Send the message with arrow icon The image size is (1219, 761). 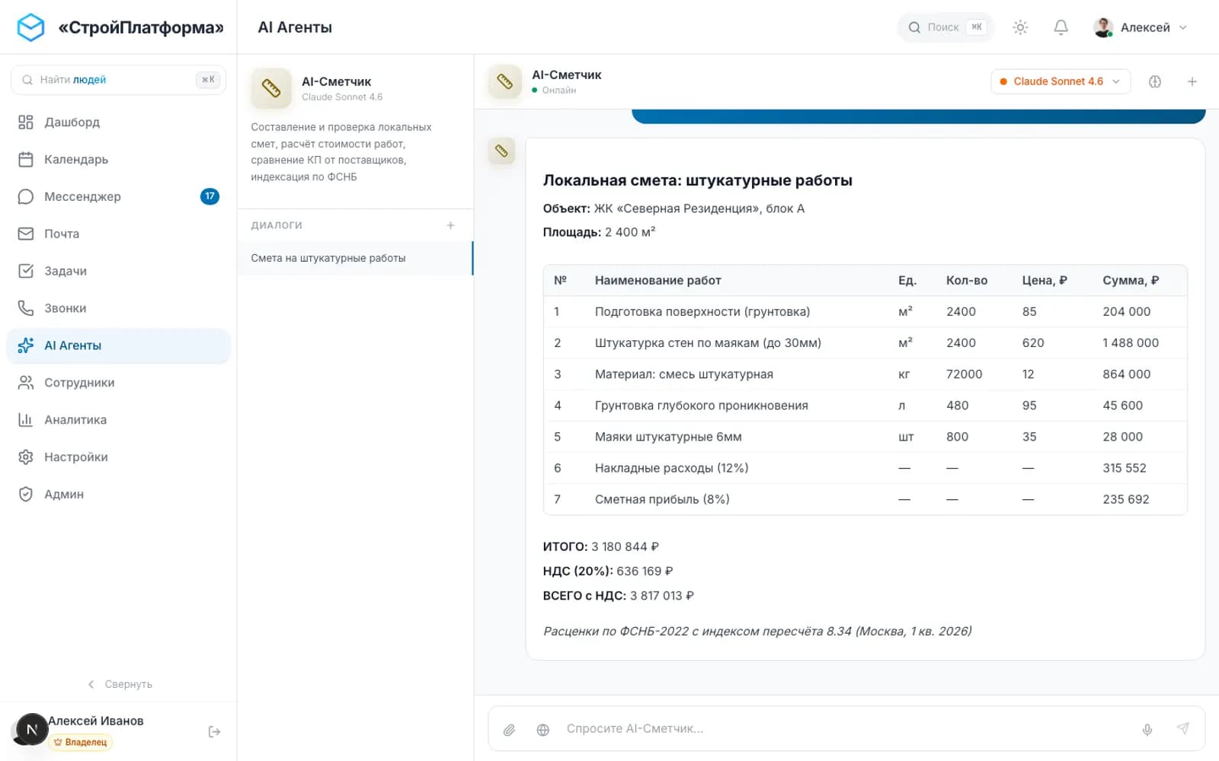[x=1182, y=728]
